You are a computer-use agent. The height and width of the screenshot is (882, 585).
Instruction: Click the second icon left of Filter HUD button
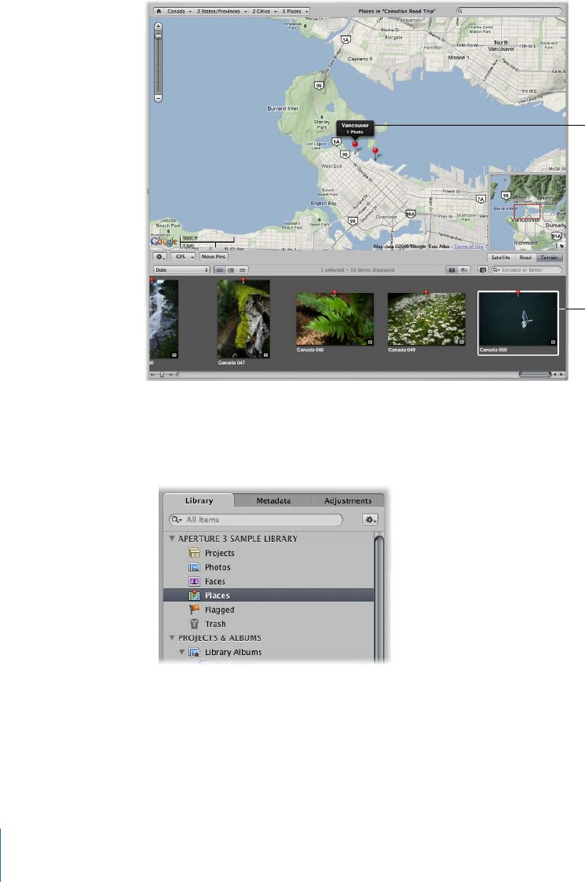pyautogui.click(x=463, y=270)
